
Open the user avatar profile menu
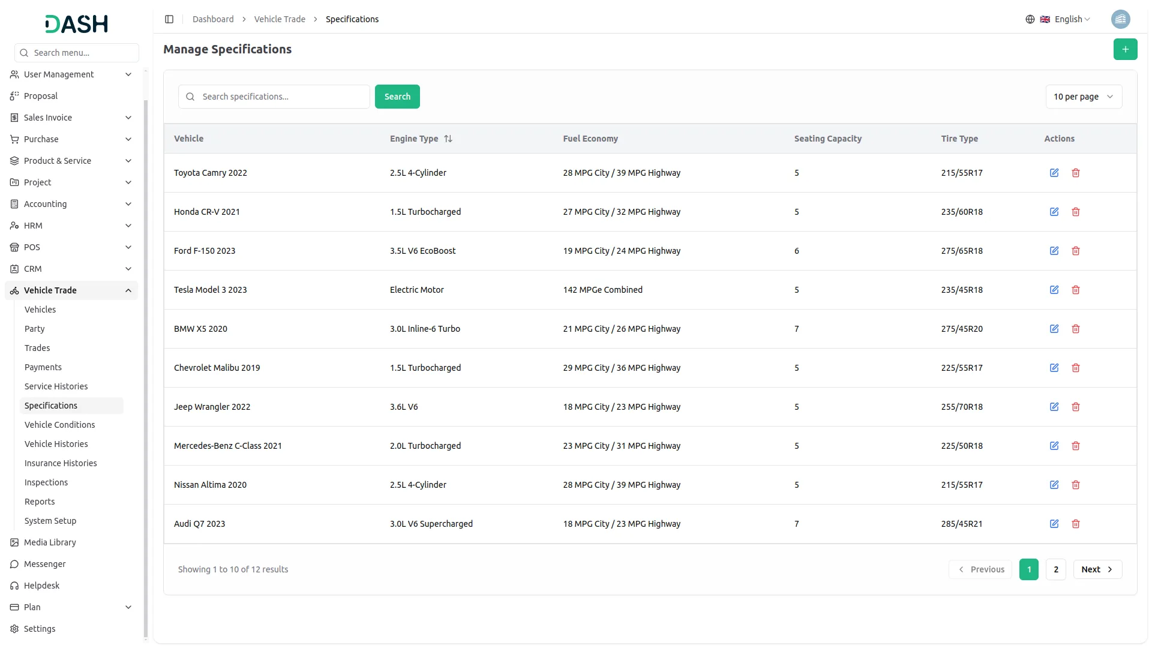1120,19
